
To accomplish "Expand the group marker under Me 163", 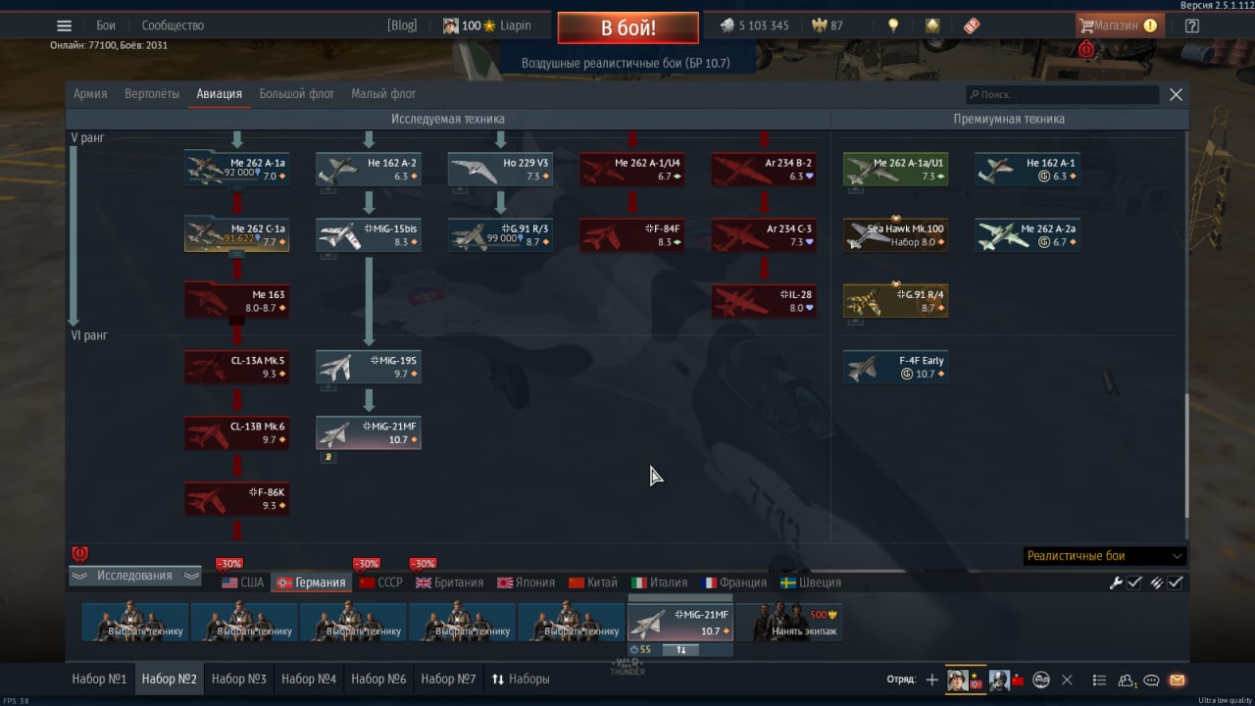I will coord(236,320).
